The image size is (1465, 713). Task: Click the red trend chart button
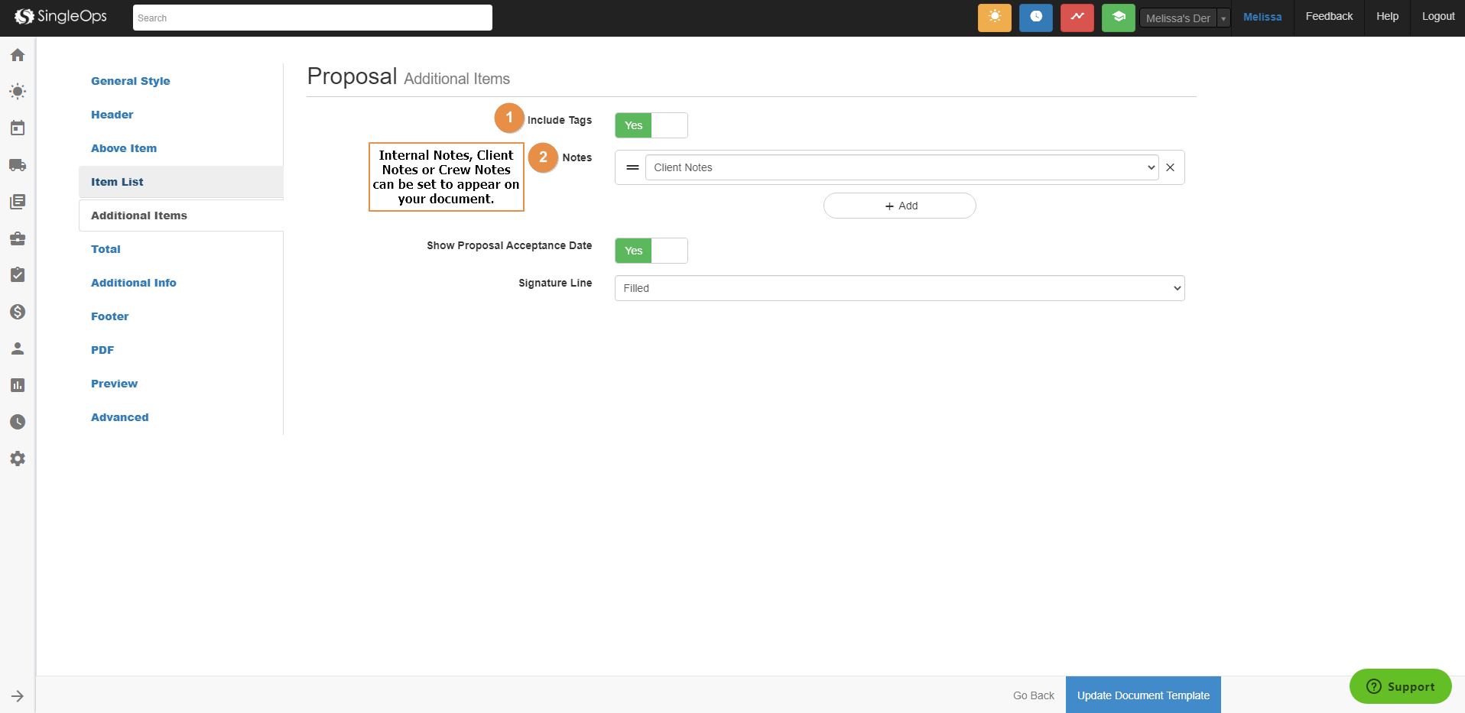[x=1077, y=18]
